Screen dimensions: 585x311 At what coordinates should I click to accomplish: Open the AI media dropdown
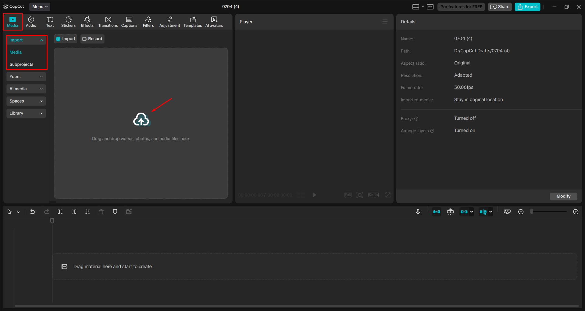click(26, 89)
